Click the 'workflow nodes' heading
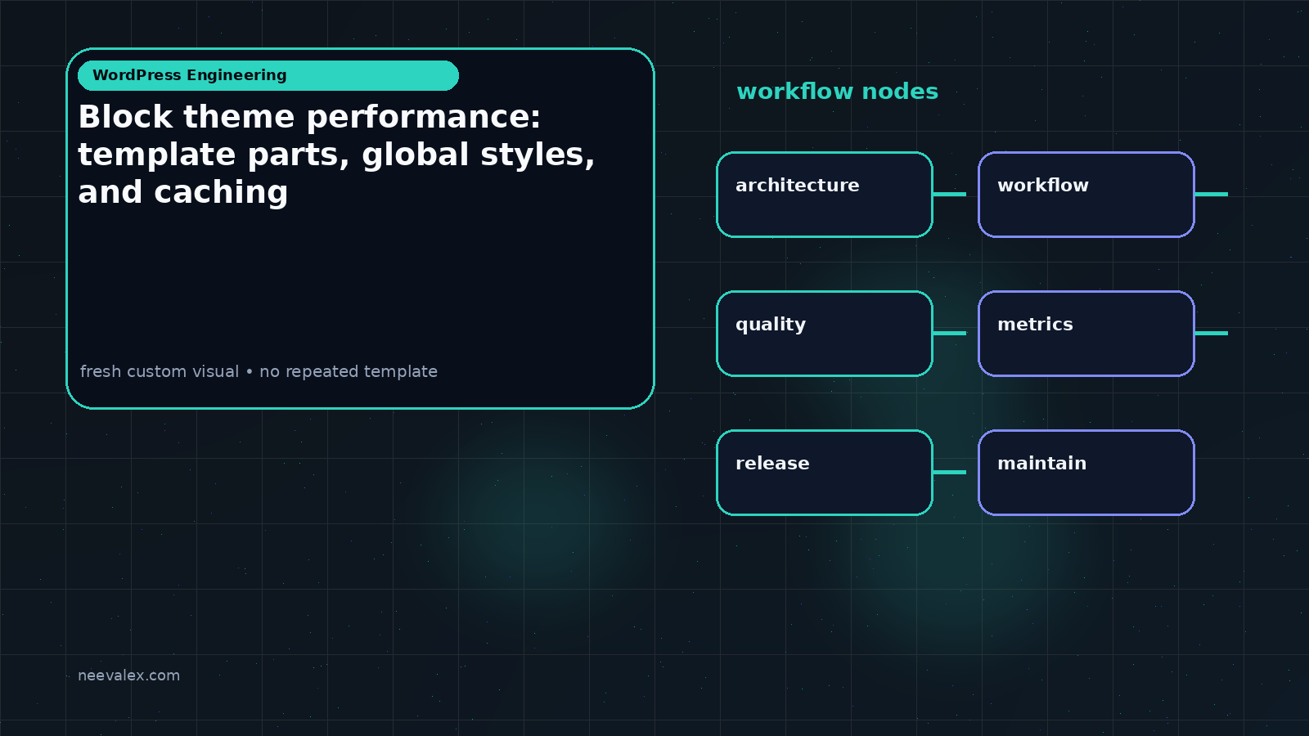 837,91
